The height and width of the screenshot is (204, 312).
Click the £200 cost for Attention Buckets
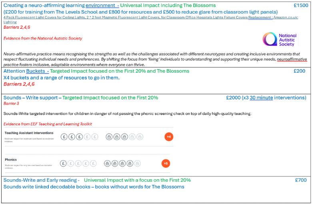coord(299,71)
